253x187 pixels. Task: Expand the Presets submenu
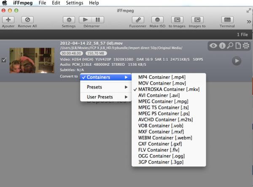[106, 87]
